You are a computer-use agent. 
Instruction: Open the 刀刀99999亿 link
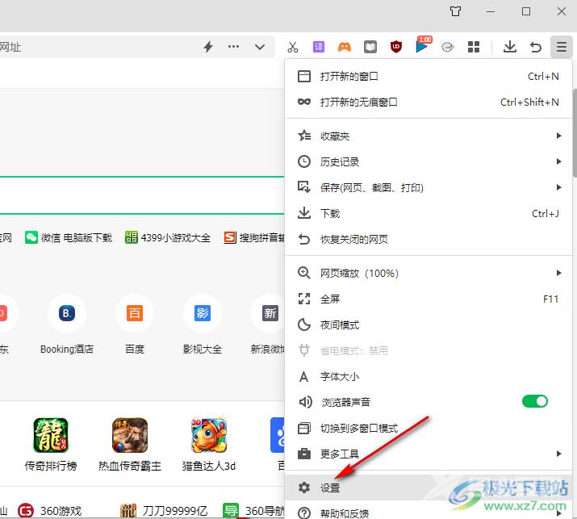164,511
